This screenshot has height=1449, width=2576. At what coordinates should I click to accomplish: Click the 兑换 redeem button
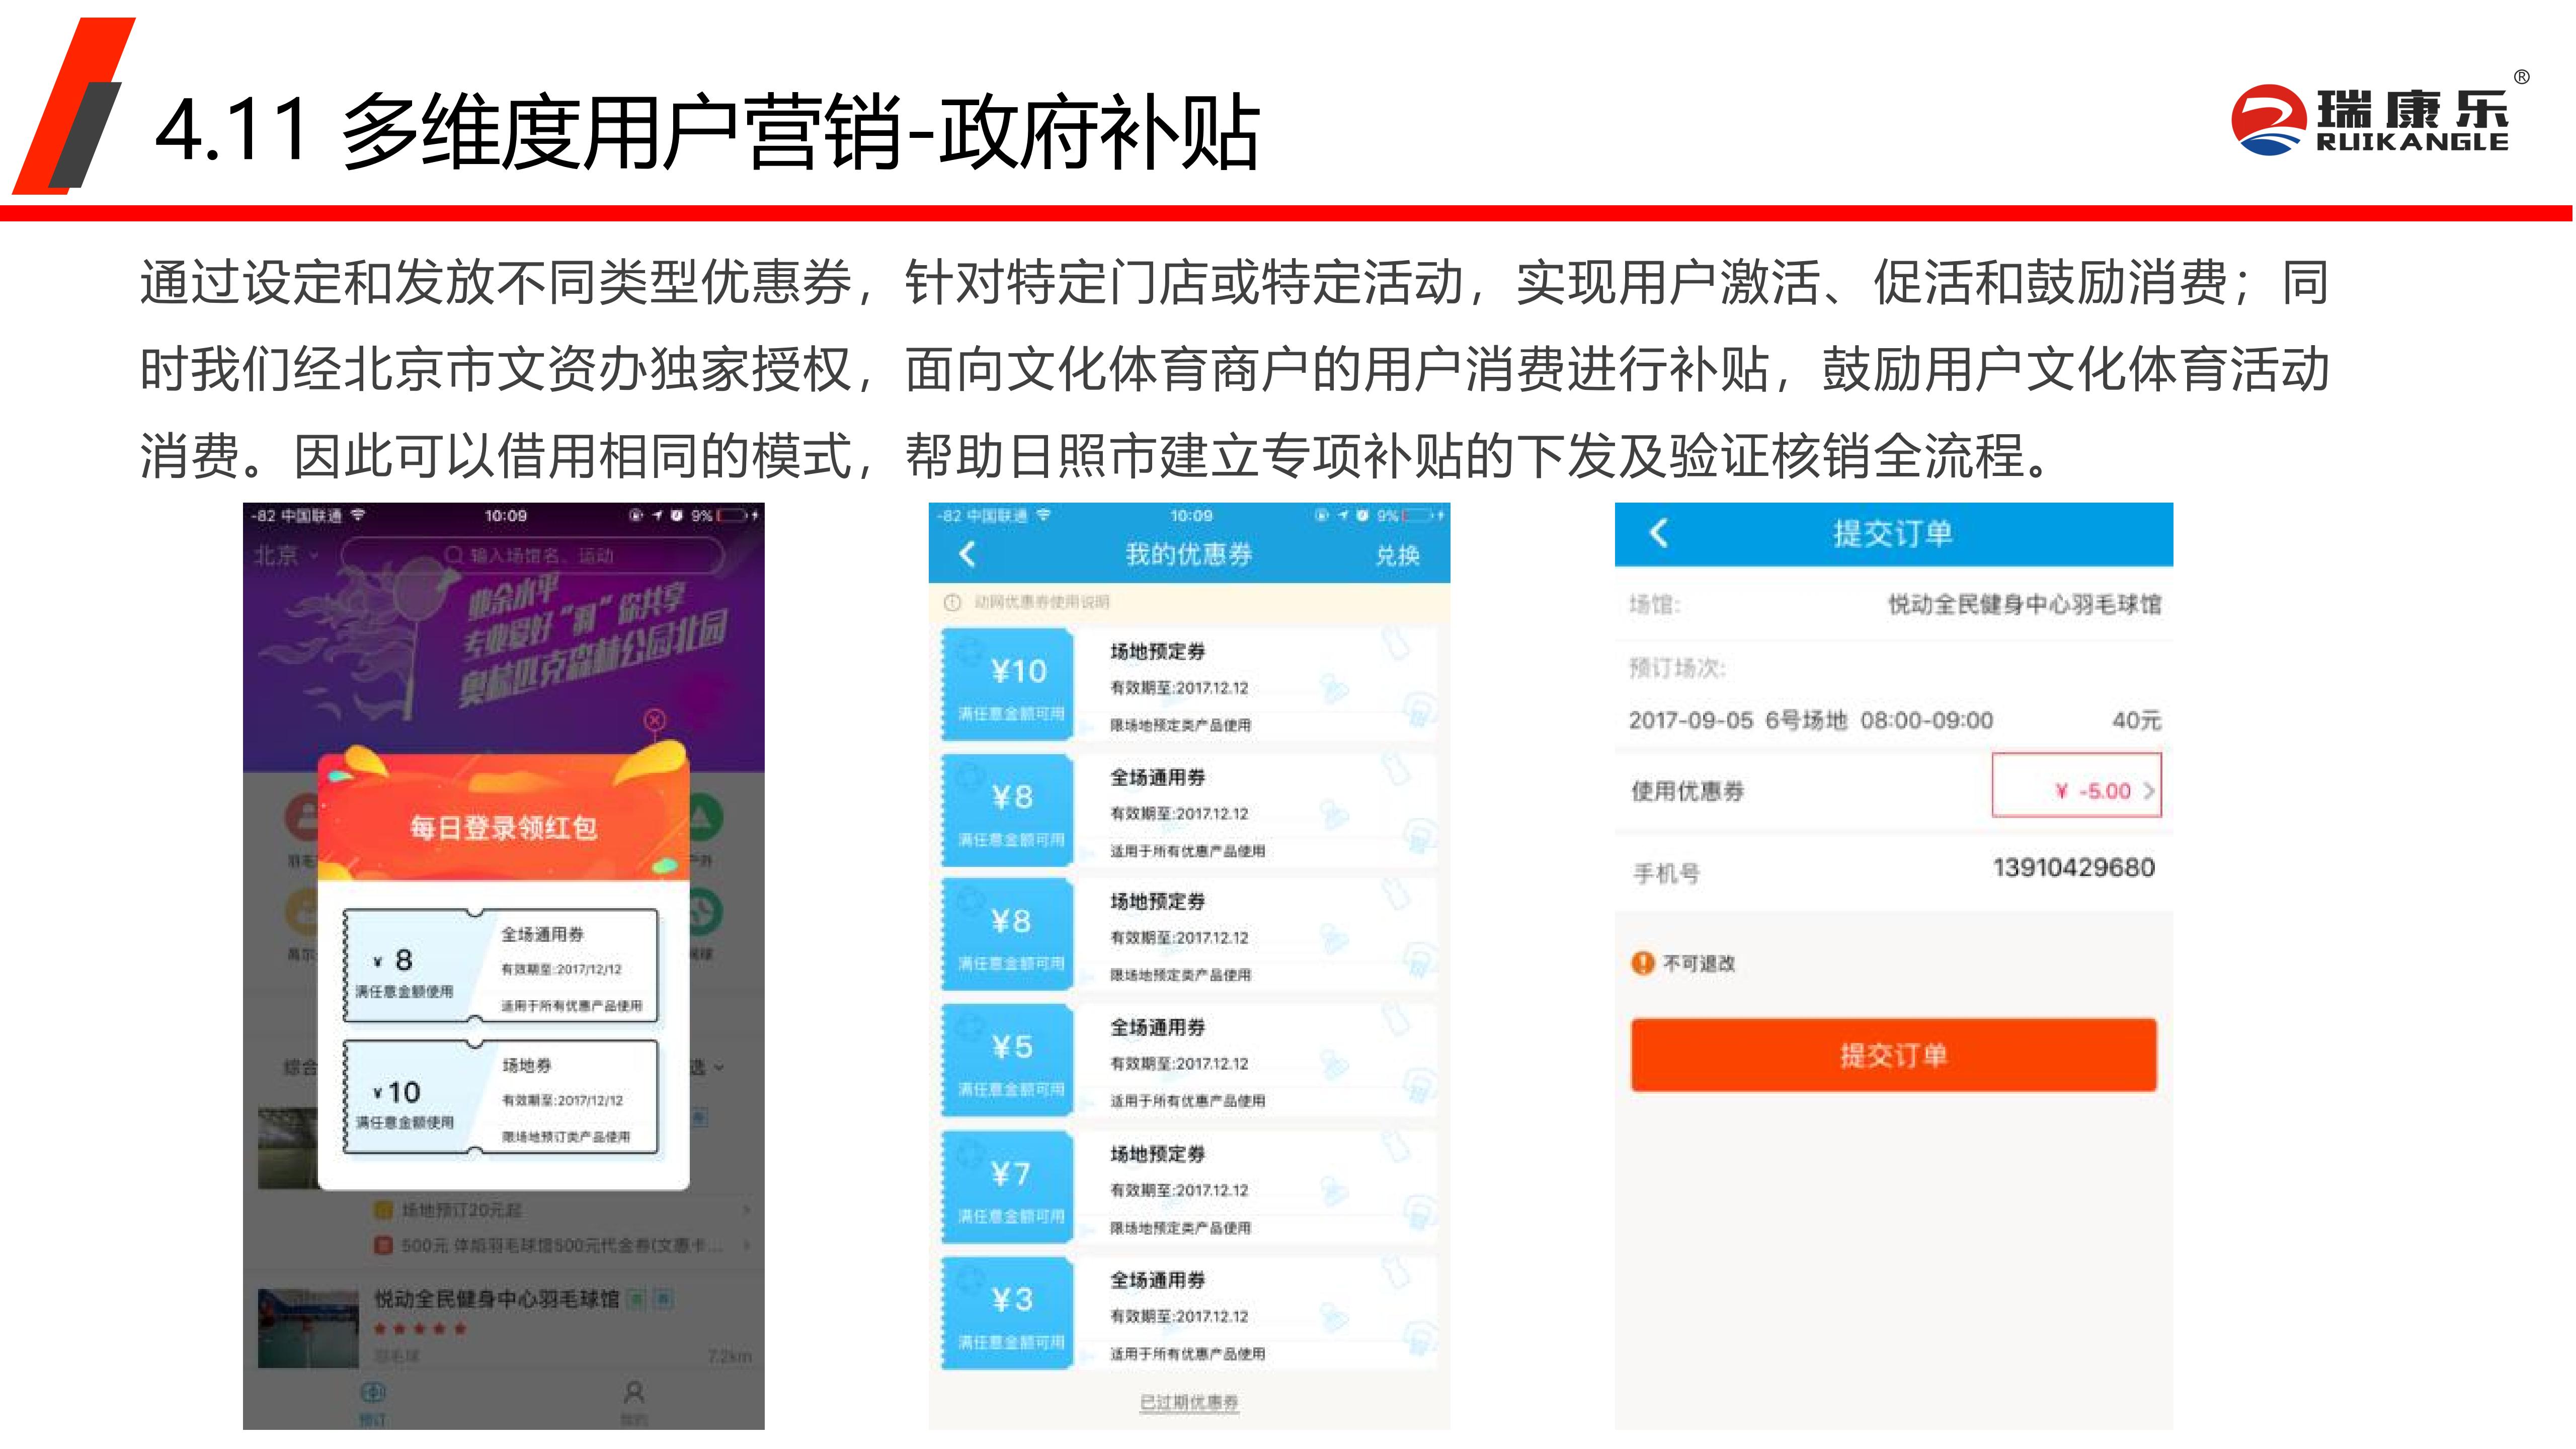[x=1397, y=555]
